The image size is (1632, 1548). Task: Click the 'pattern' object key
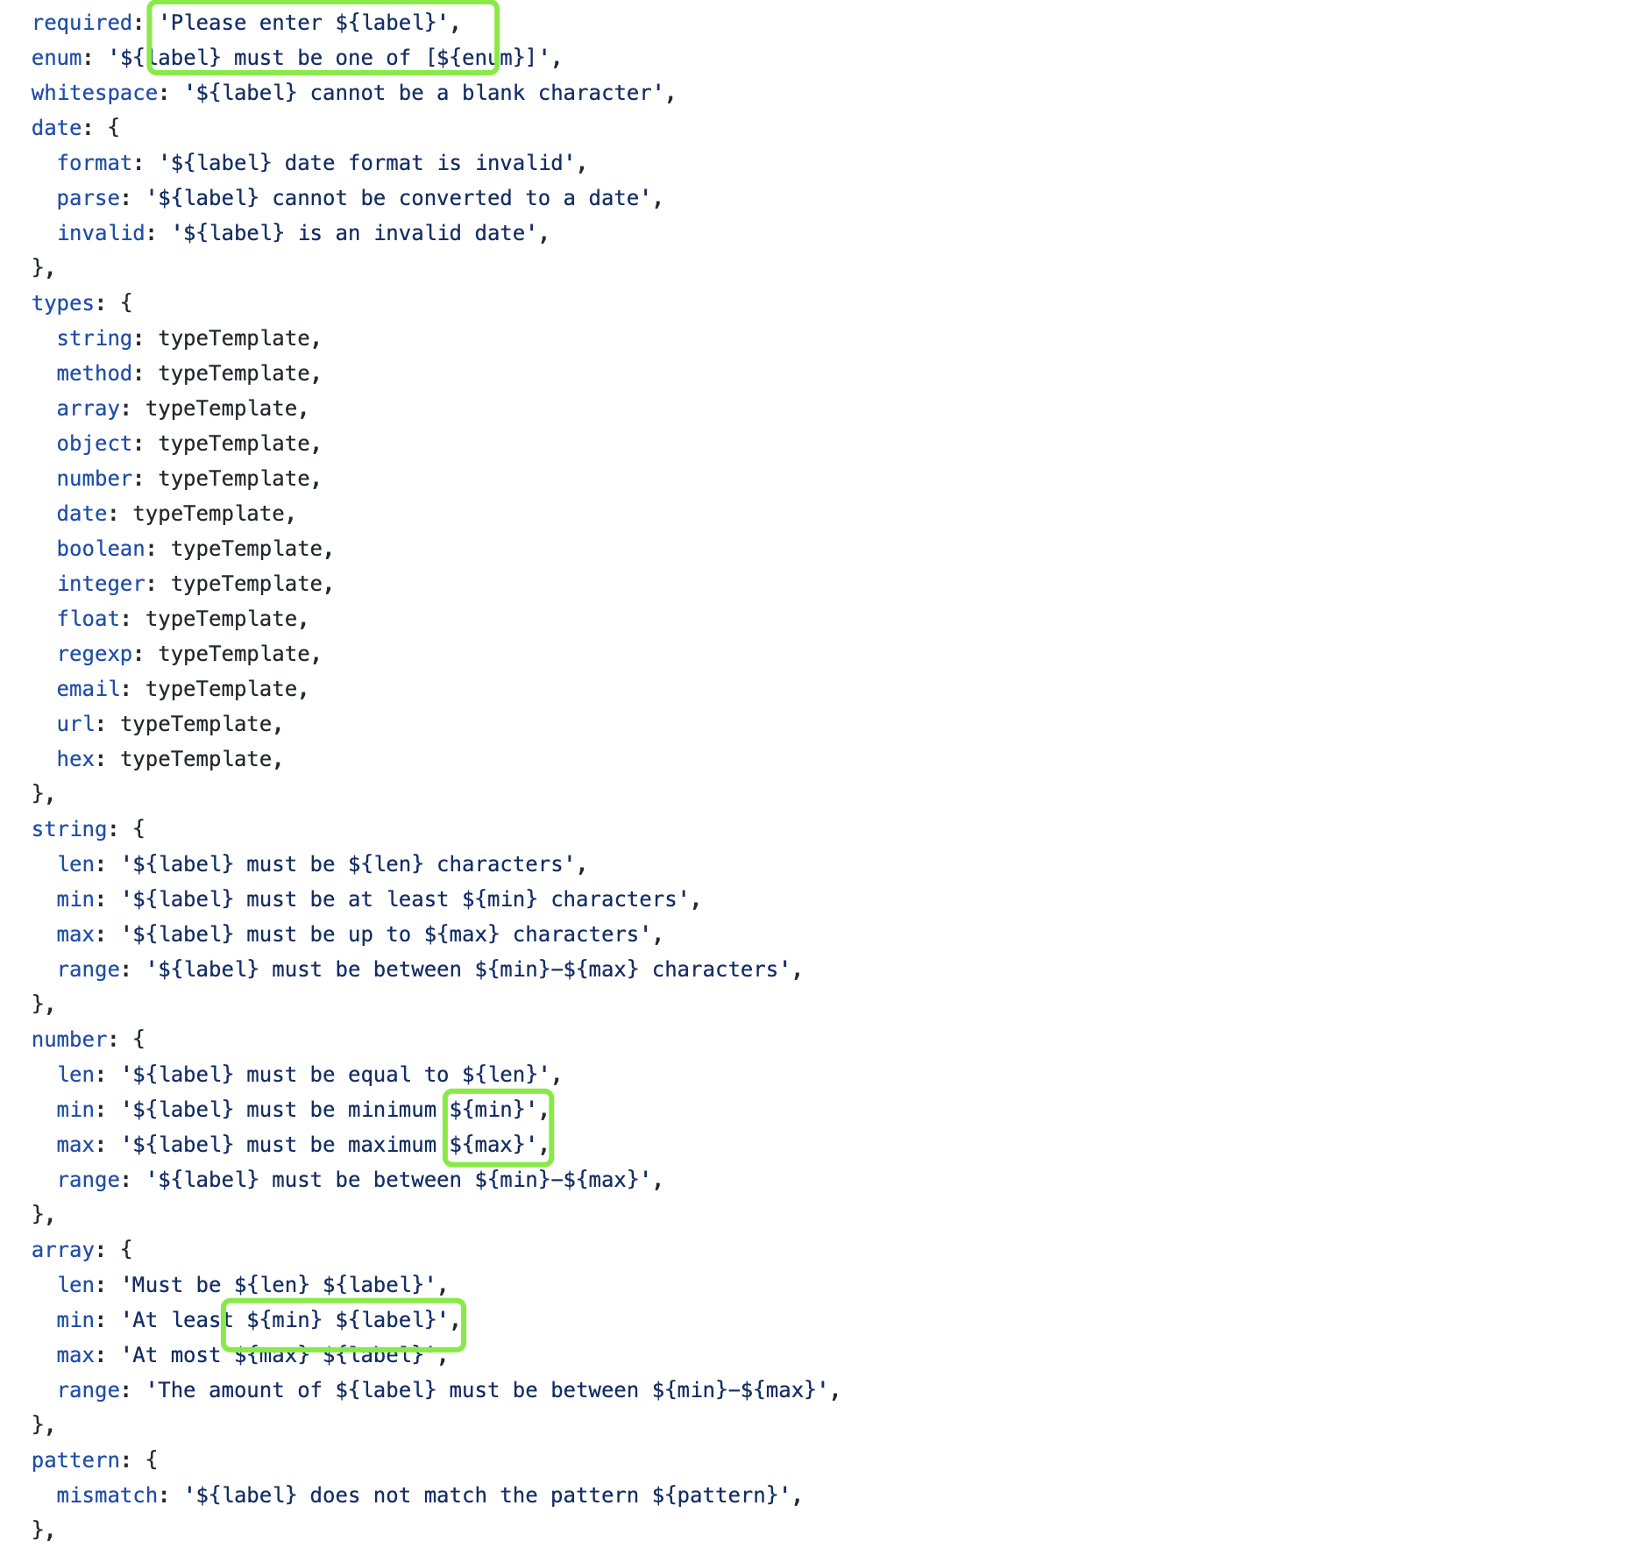pos(75,1460)
